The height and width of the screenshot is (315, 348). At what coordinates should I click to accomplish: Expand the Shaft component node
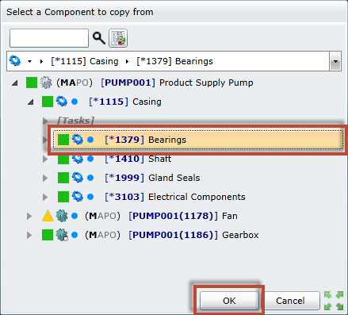pos(45,159)
